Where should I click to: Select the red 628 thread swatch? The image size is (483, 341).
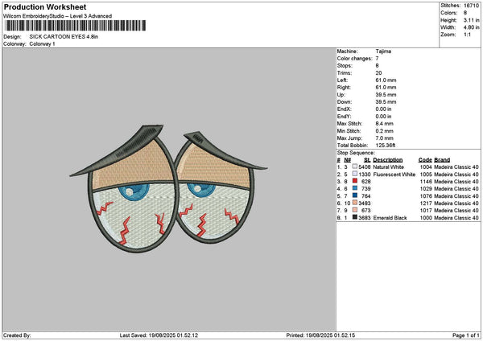pos(355,181)
